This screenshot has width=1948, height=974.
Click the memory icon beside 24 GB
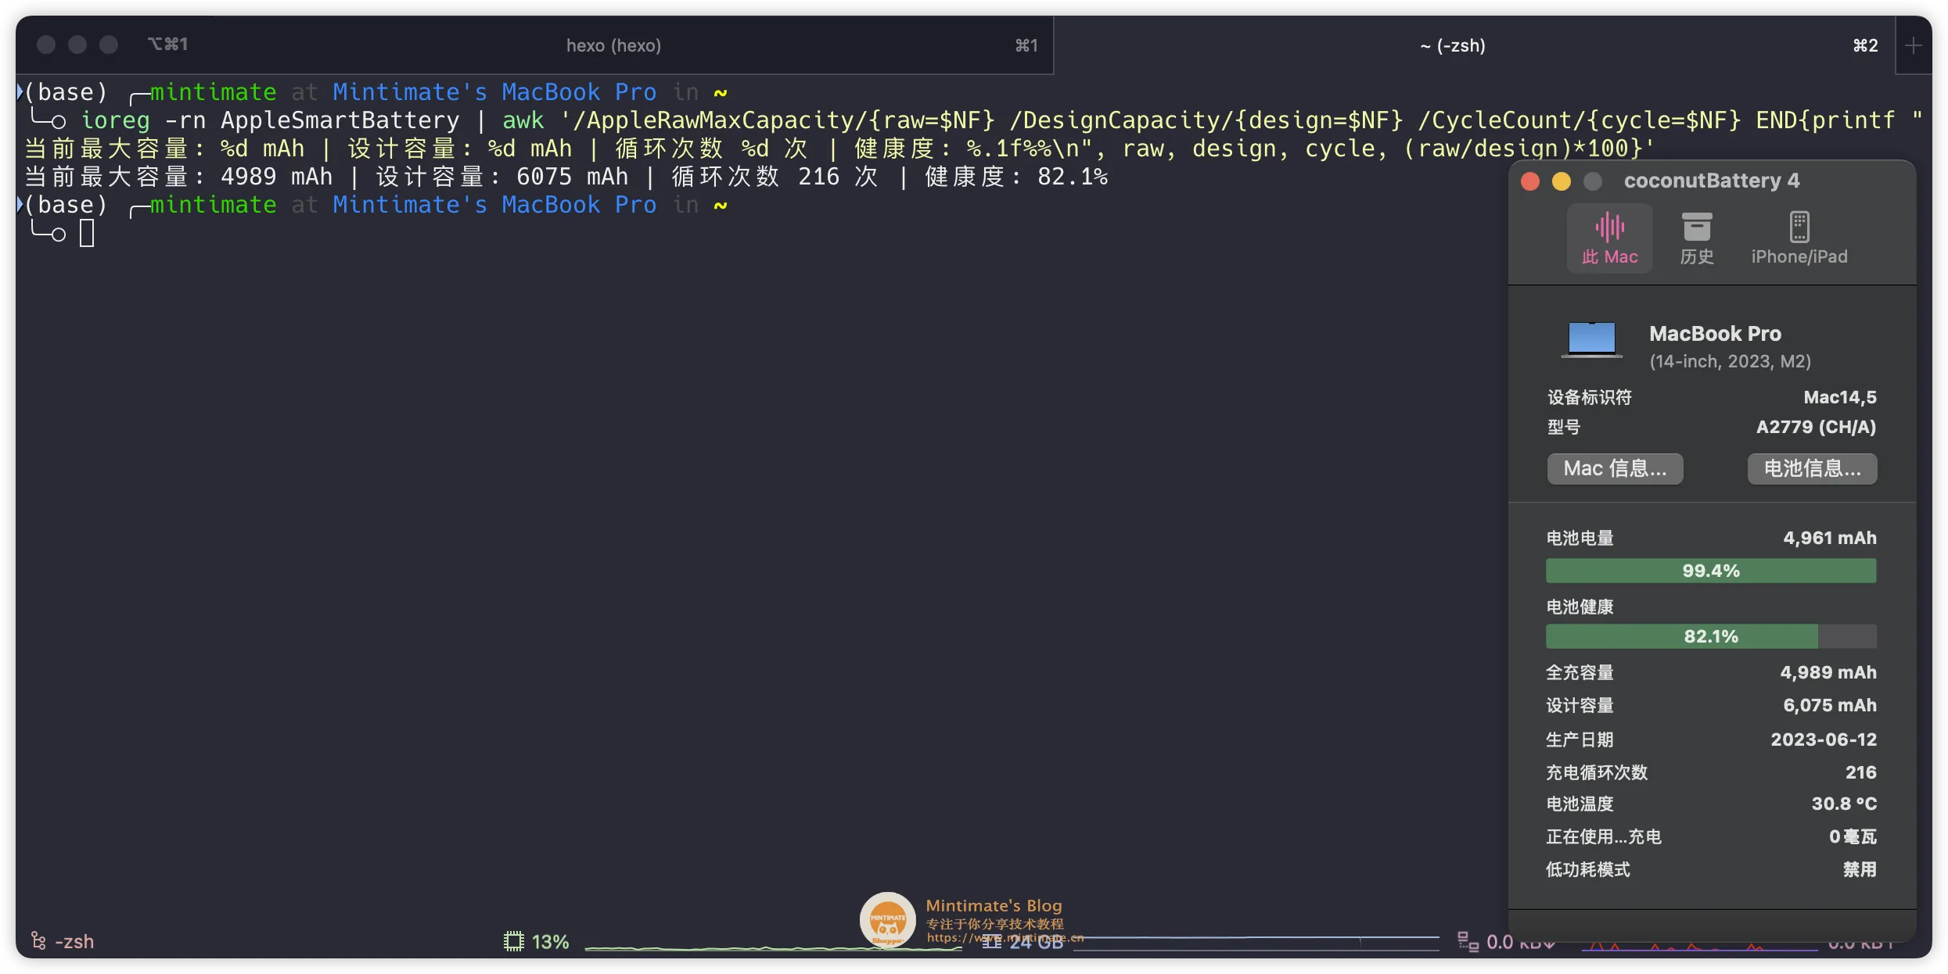[992, 942]
